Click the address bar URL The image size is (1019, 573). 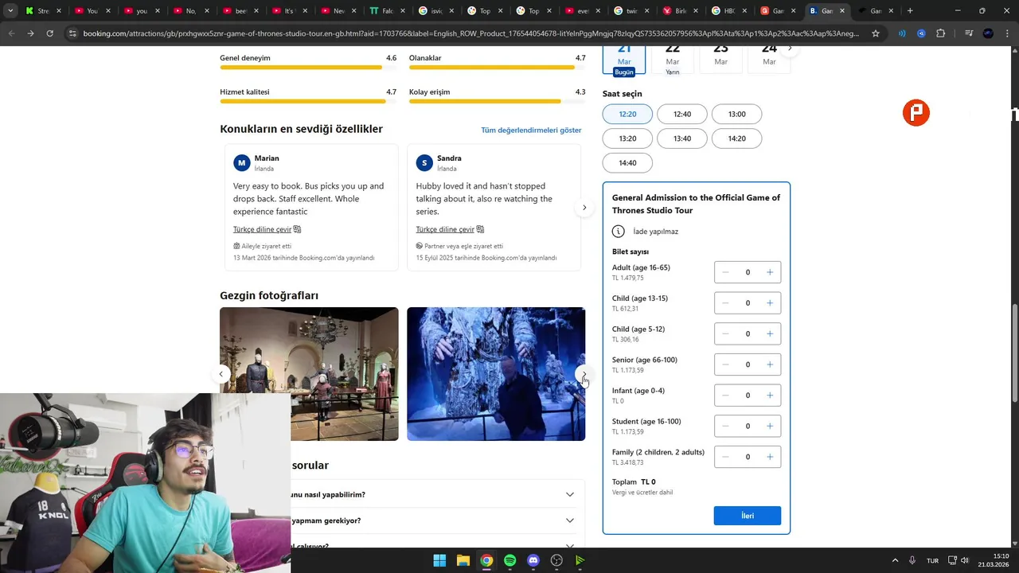[x=471, y=33]
